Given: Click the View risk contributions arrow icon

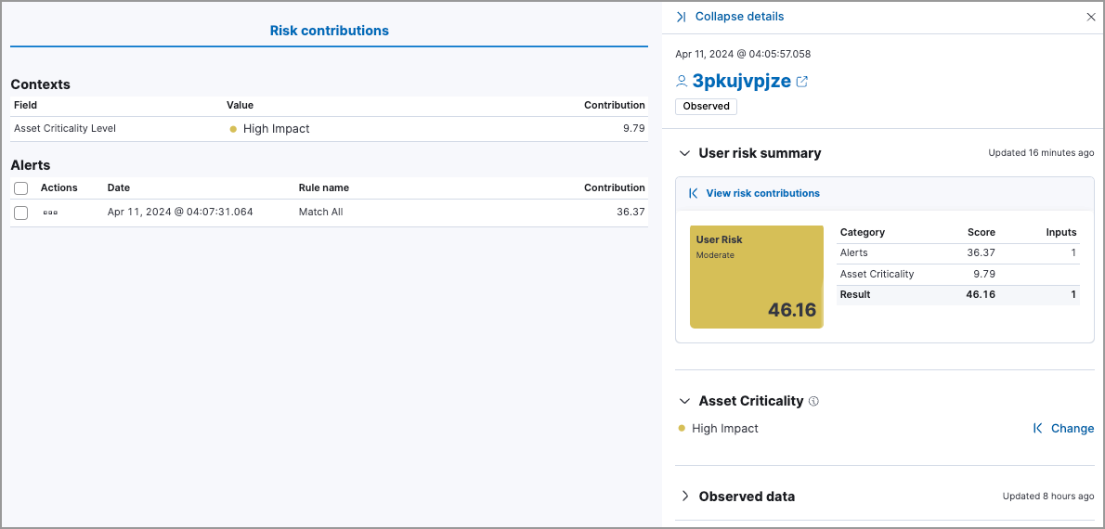Looking at the screenshot, I should [x=693, y=193].
